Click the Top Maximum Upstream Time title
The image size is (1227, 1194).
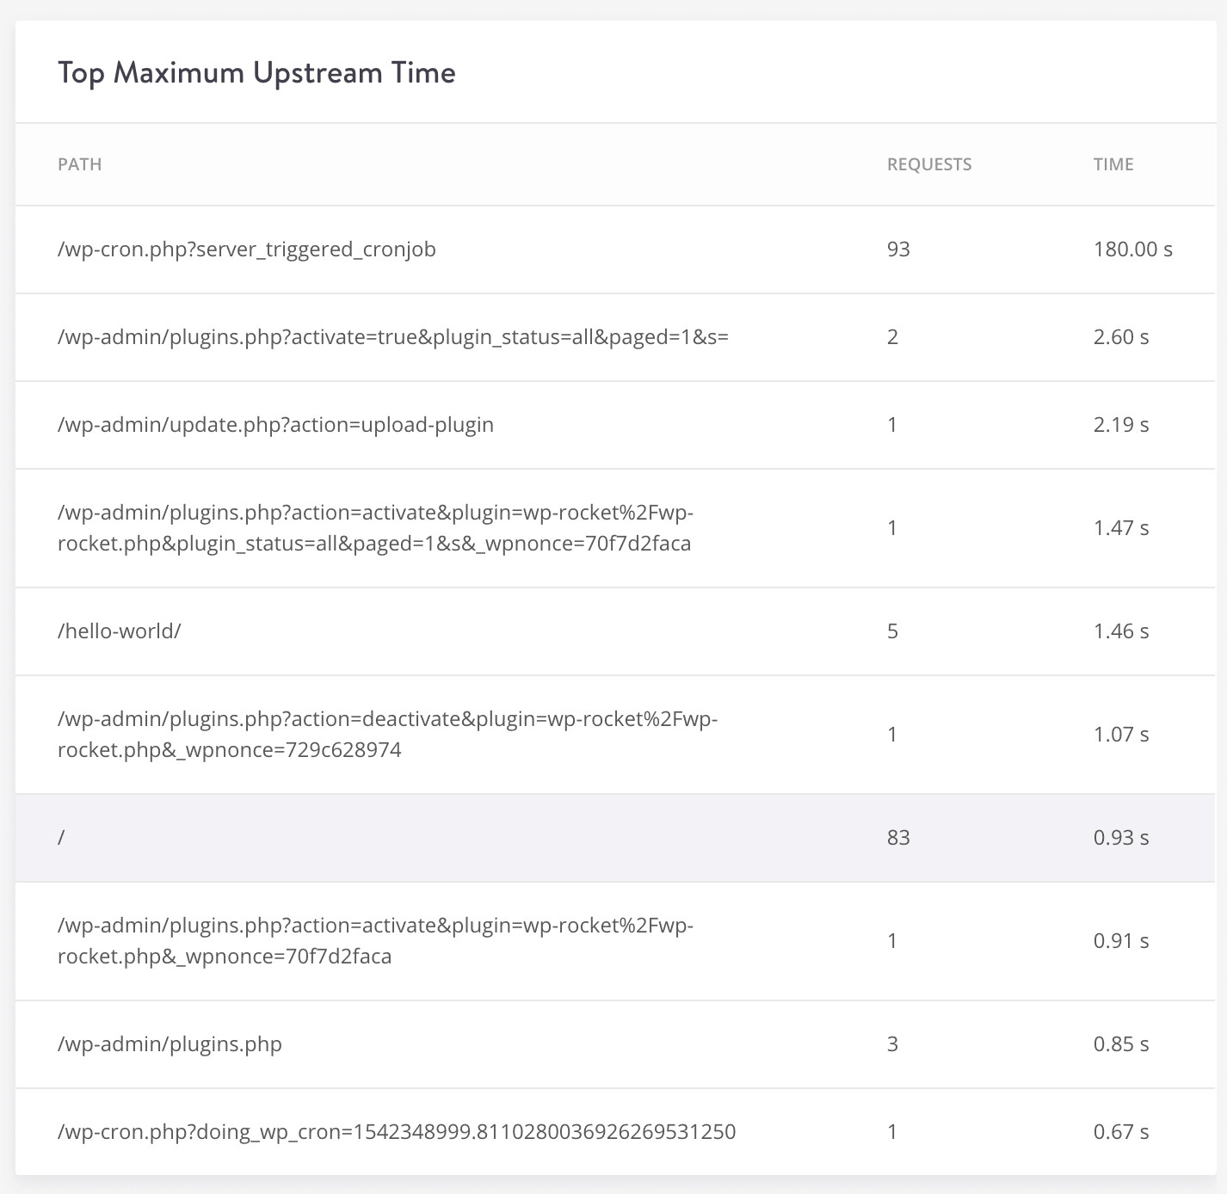click(256, 72)
